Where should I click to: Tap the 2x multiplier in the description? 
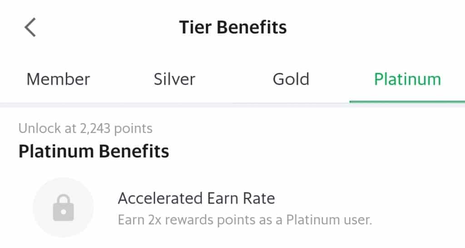click(154, 220)
